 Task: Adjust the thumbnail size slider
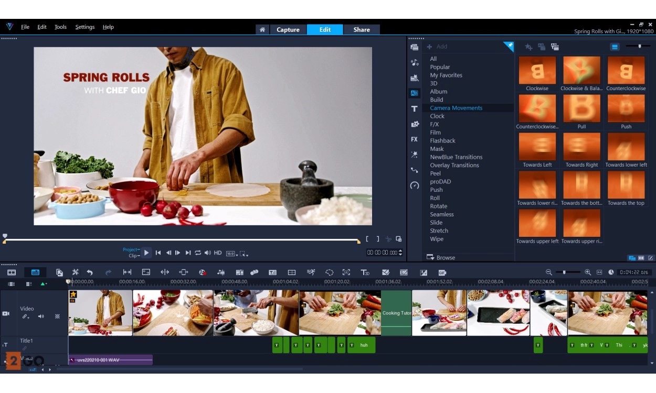point(639,47)
